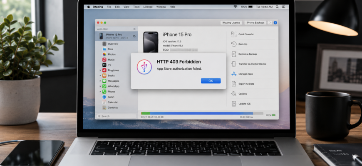Open the iMazing menu

click(98, 7)
